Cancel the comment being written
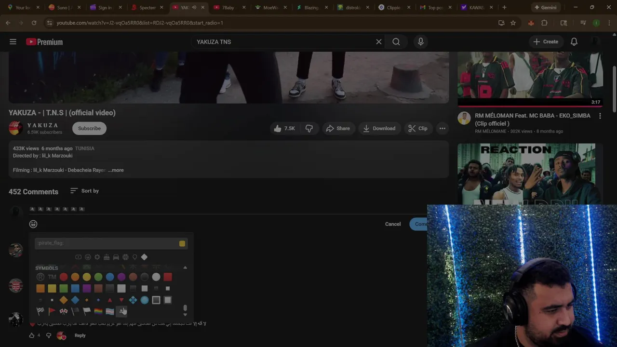This screenshot has height=347, width=617. (x=393, y=224)
